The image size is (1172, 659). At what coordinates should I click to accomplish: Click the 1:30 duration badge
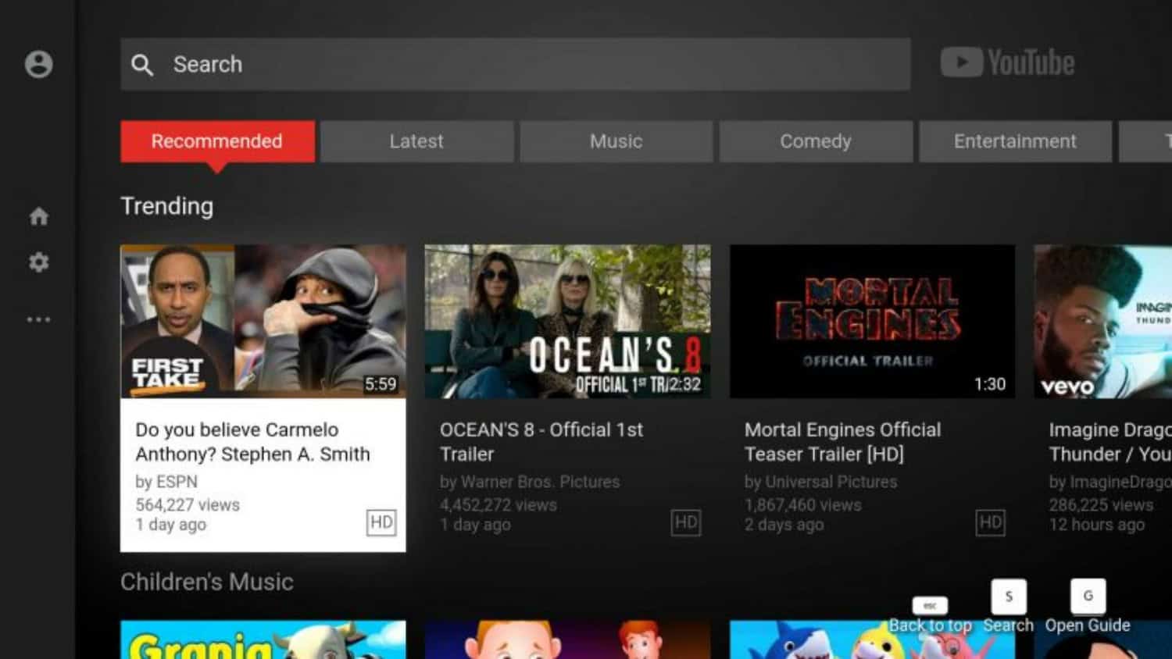click(989, 384)
